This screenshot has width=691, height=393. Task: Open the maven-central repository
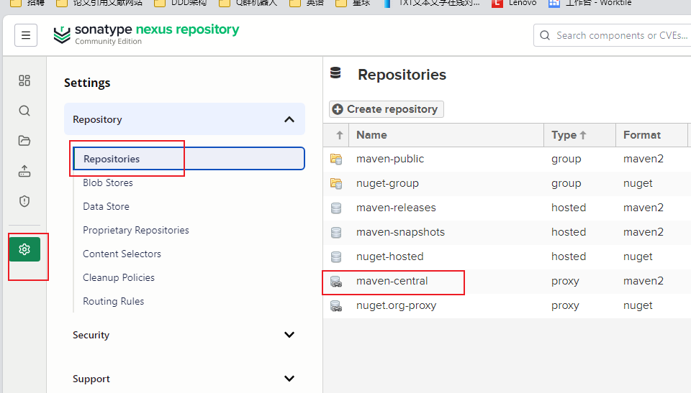(392, 281)
